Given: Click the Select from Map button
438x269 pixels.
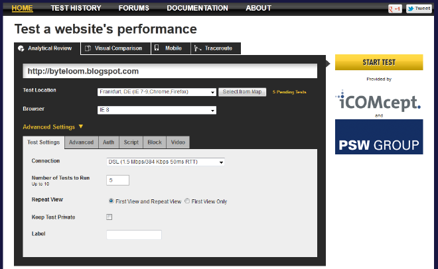Looking at the screenshot, I should tap(242, 91).
